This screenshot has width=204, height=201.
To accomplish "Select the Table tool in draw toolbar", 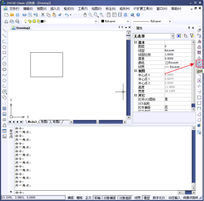I will pos(4,131).
